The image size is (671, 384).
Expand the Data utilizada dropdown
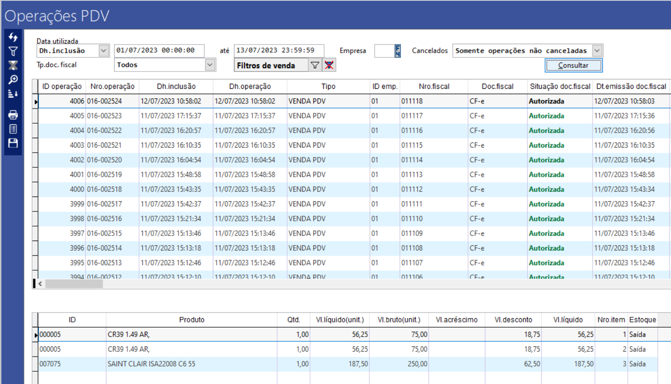103,51
